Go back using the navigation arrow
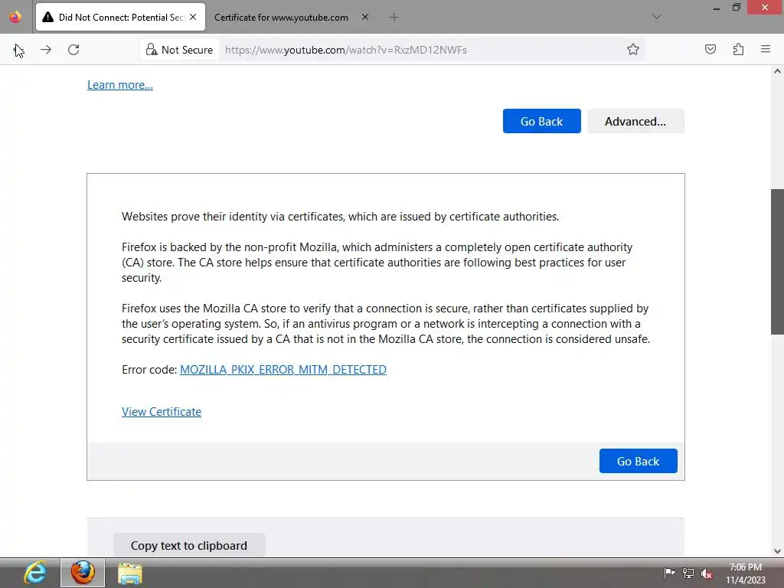Image resolution: width=784 pixels, height=588 pixels. point(18,50)
